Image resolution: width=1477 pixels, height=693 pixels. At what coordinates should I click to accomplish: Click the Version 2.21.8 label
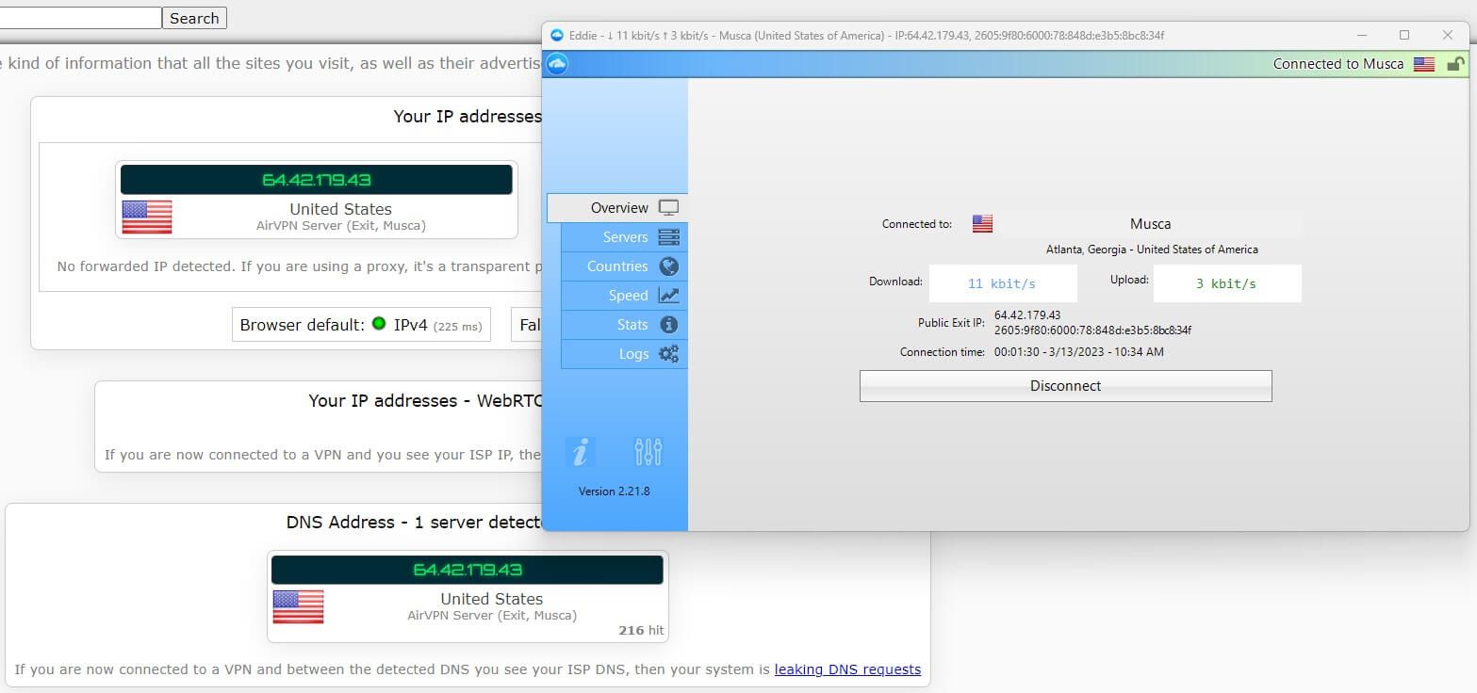[x=614, y=491]
